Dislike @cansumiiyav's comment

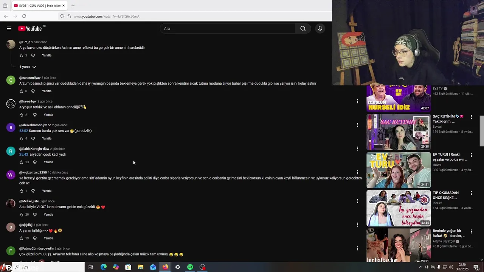[33, 91]
